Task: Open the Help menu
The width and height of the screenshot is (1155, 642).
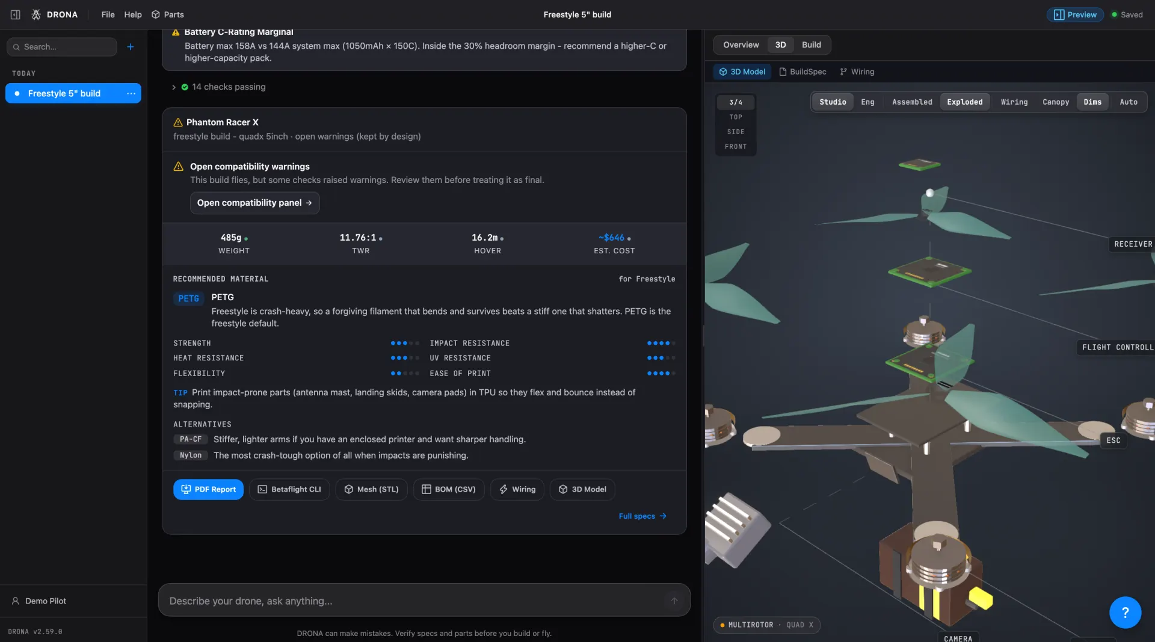Action: click(133, 14)
